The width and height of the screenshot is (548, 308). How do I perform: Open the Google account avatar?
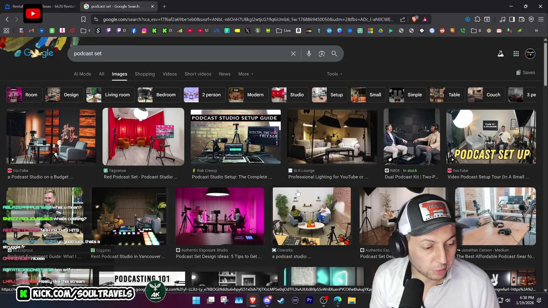point(530,53)
